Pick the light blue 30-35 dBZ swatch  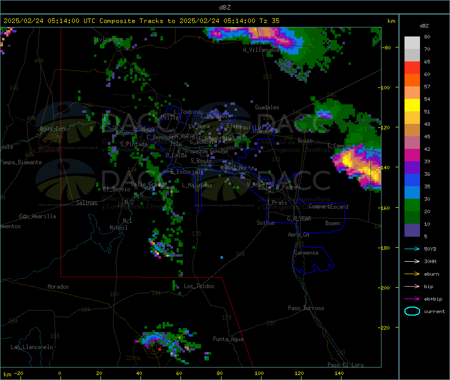pyautogui.click(x=412, y=193)
